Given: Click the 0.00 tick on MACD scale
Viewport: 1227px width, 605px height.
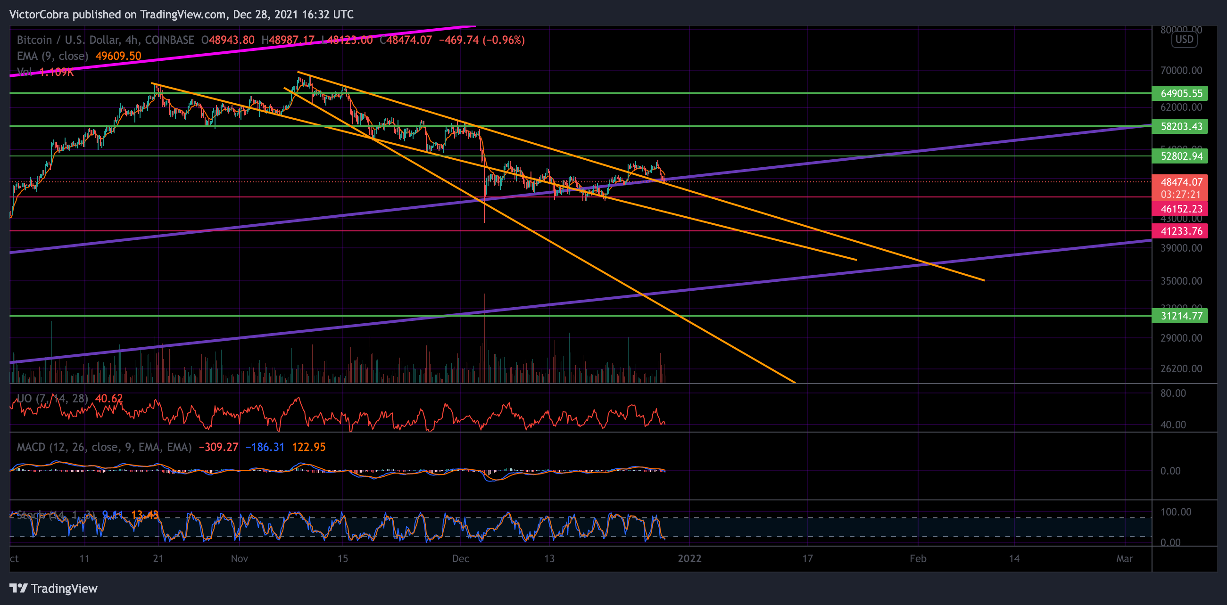Looking at the screenshot, I should point(1170,471).
